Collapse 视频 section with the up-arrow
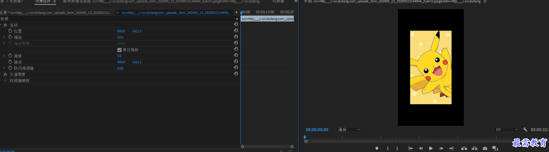This screenshot has width=549, height=152. pyautogui.click(x=237, y=19)
